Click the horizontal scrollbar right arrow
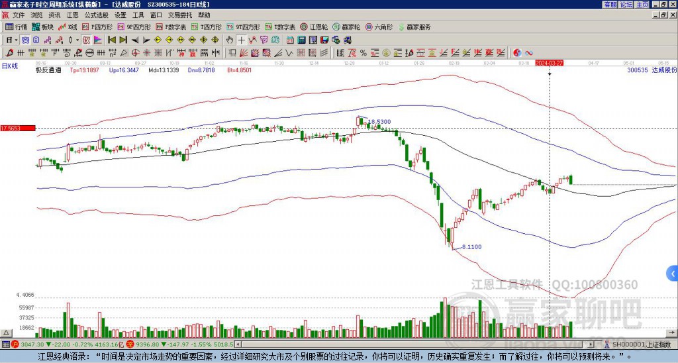The height and width of the screenshot is (363, 678). click(x=591, y=344)
